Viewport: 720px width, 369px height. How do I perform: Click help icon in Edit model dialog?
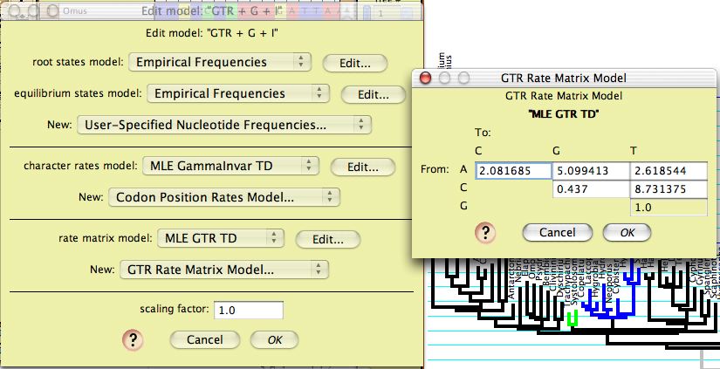pos(133,339)
